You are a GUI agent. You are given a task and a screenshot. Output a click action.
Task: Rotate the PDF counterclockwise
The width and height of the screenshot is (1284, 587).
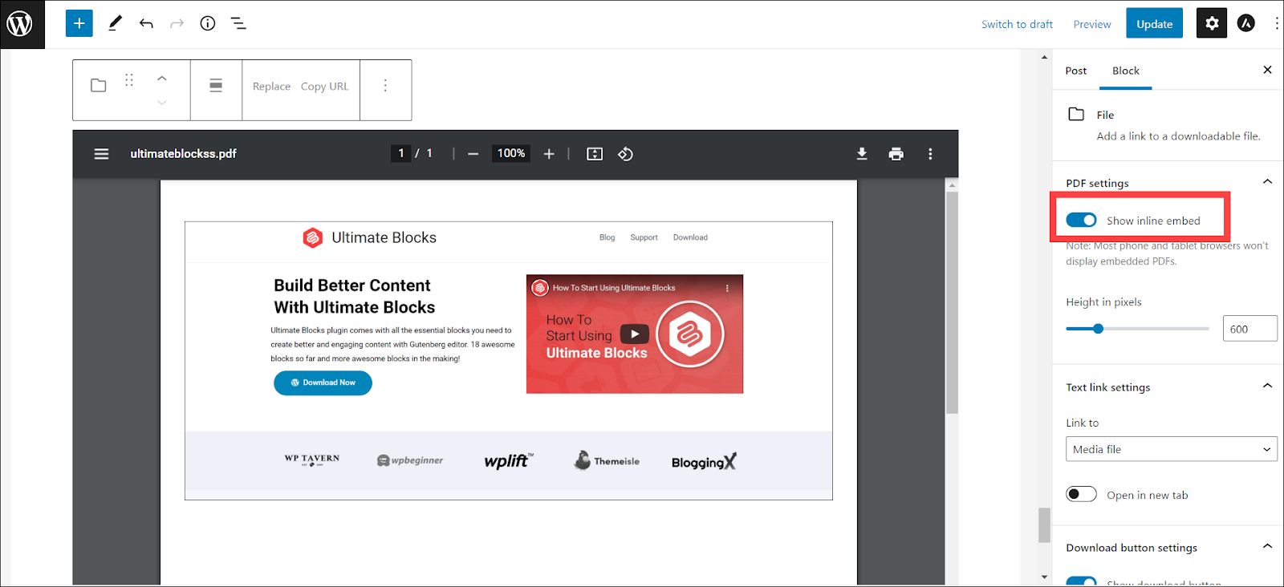[x=626, y=154]
